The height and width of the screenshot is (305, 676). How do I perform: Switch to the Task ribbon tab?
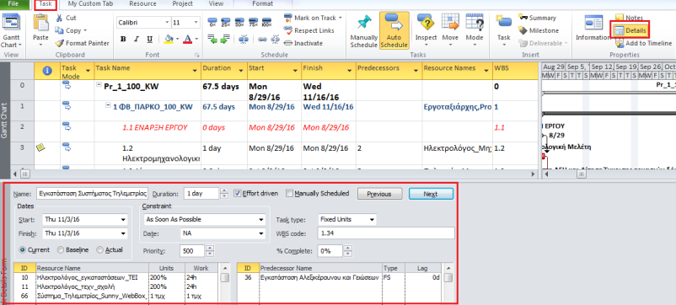click(x=46, y=4)
